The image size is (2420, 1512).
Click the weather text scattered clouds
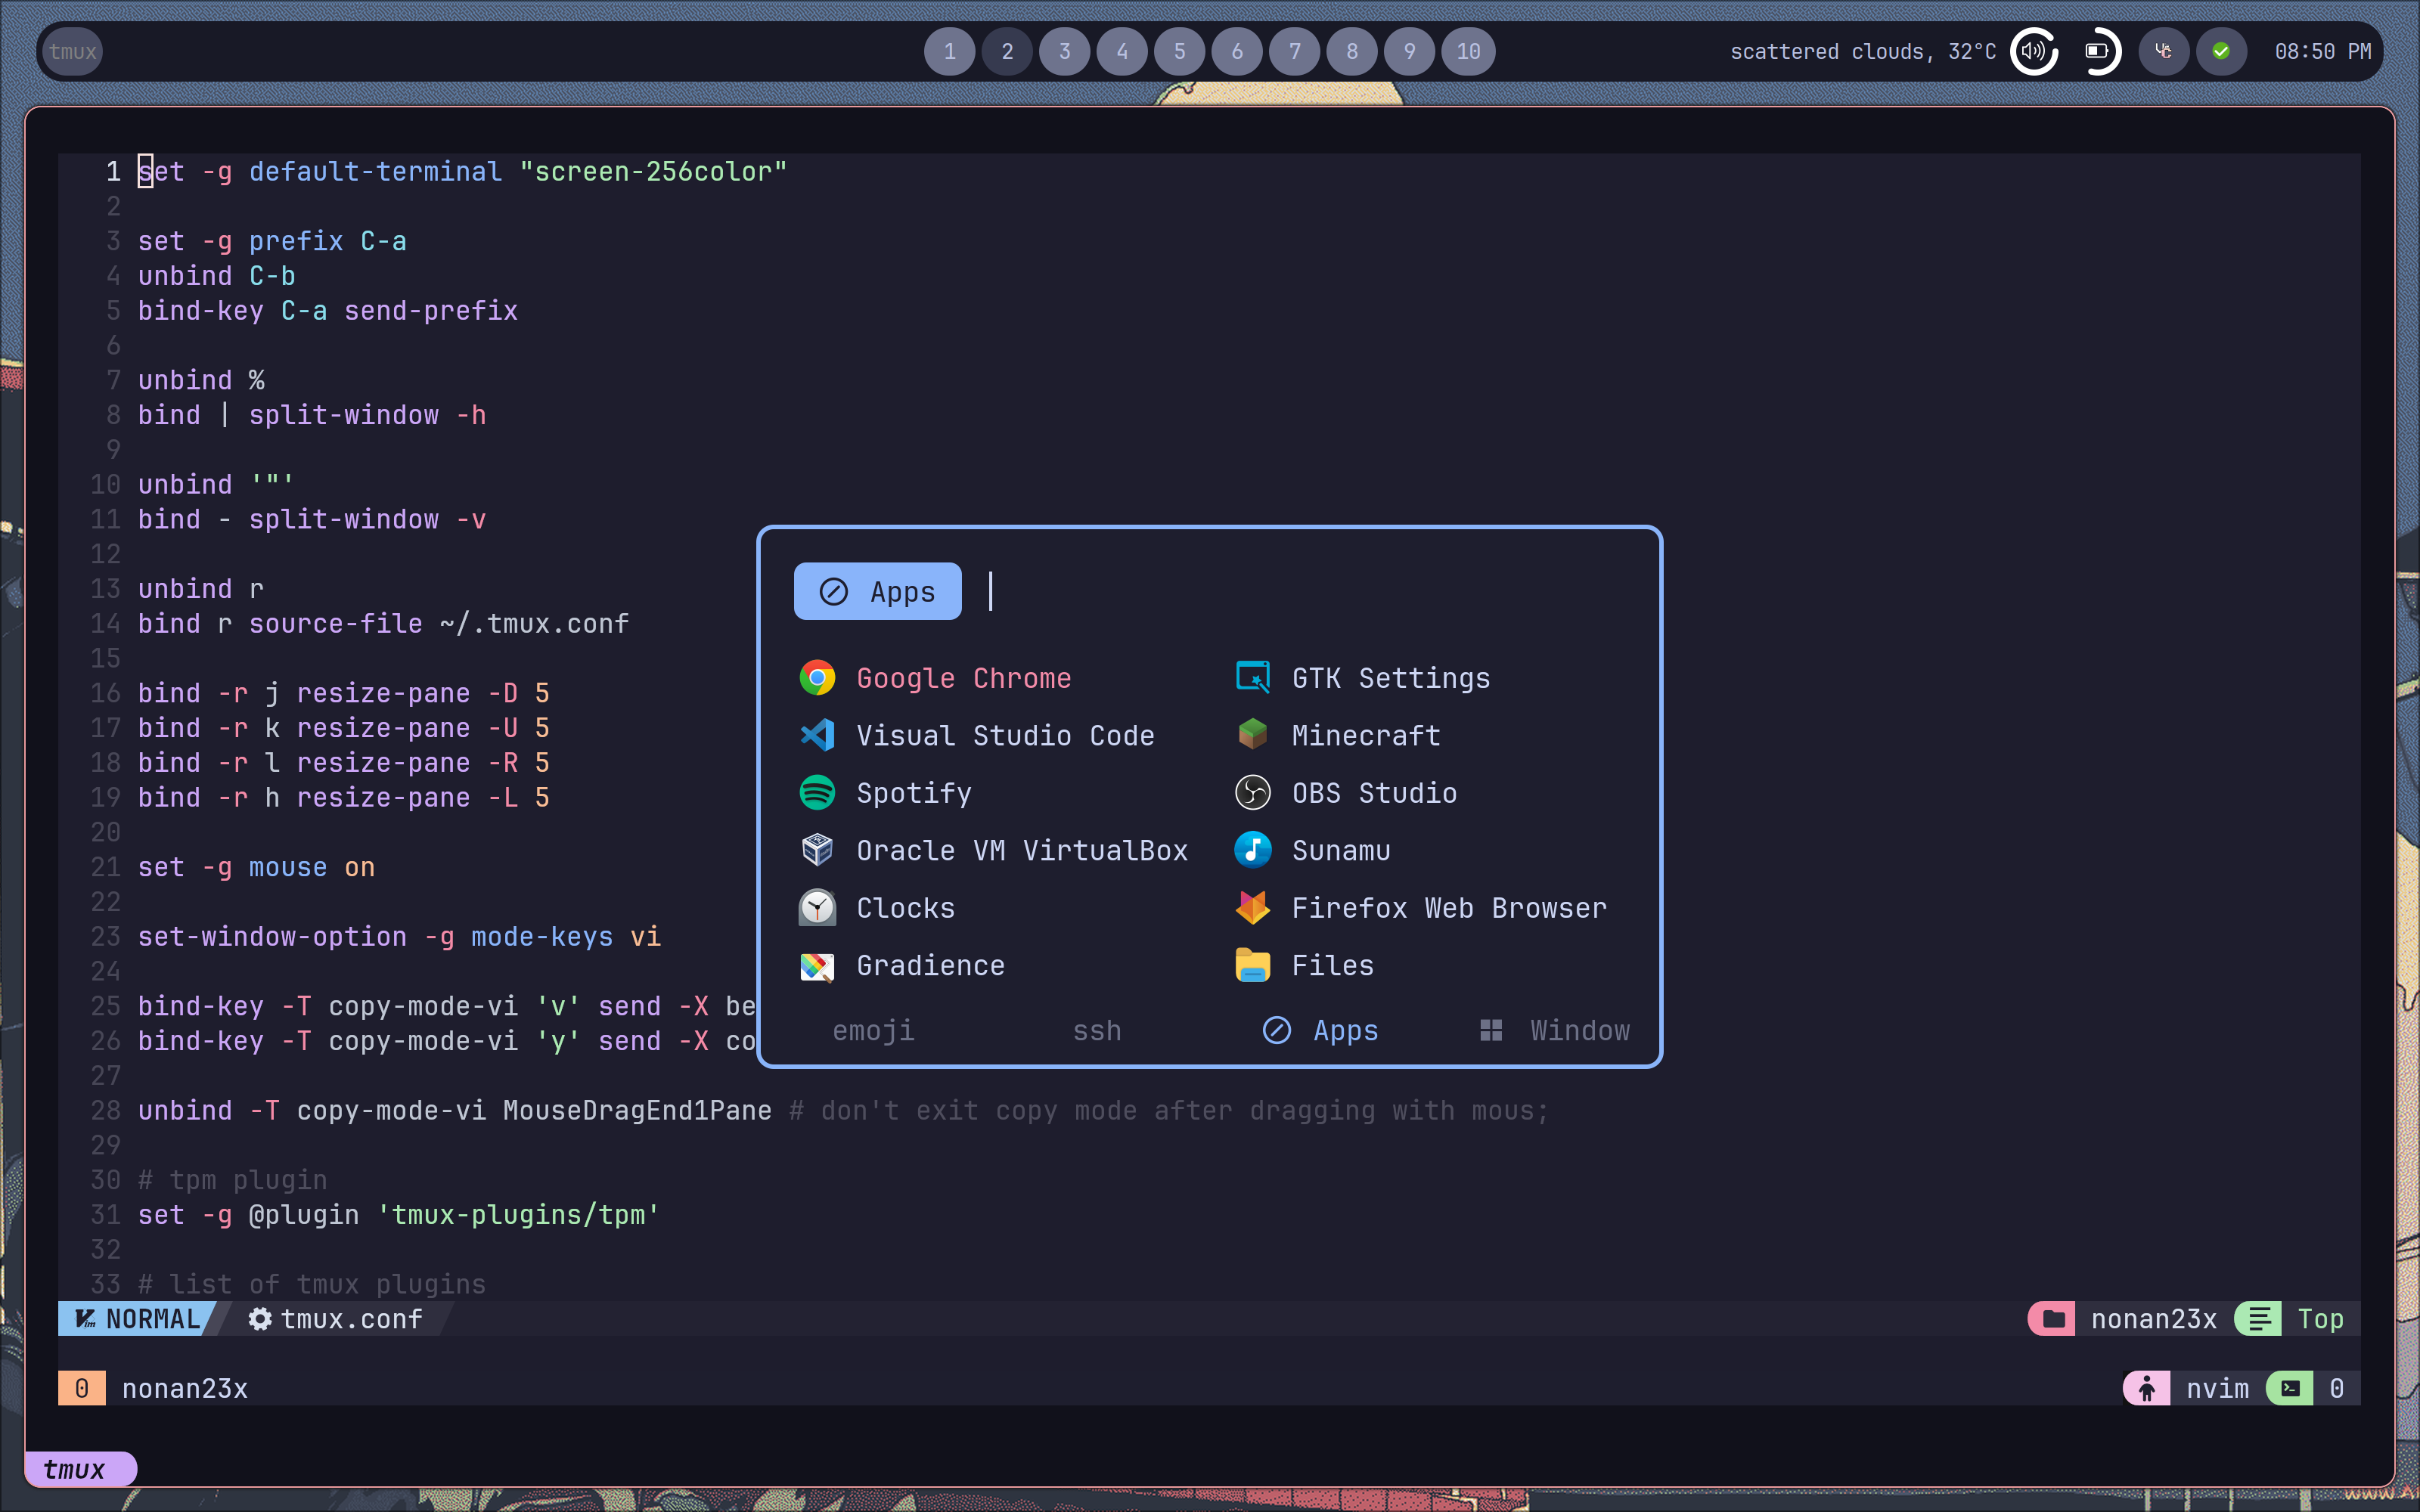(1862, 52)
